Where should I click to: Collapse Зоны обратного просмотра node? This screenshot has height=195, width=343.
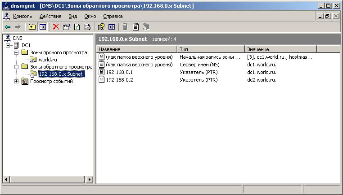click(x=16, y=67)
